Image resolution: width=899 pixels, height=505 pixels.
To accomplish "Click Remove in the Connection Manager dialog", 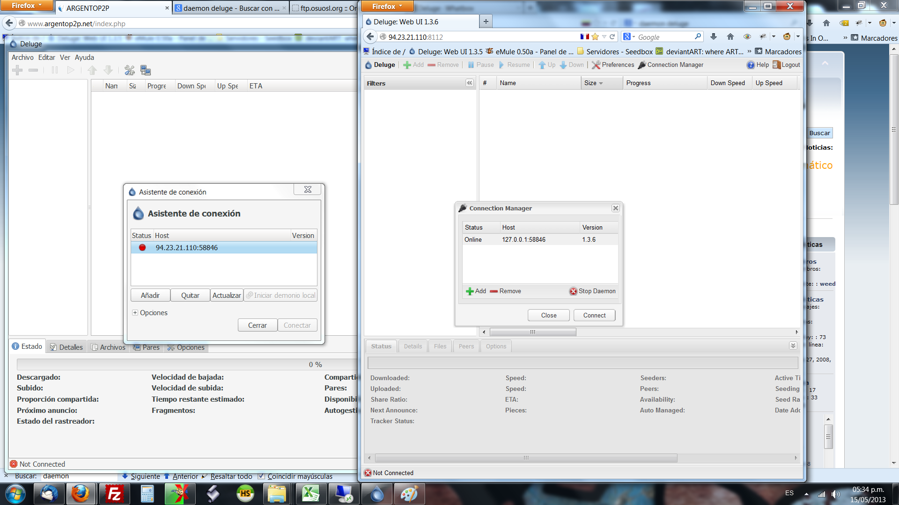I will tap(505, 291).
